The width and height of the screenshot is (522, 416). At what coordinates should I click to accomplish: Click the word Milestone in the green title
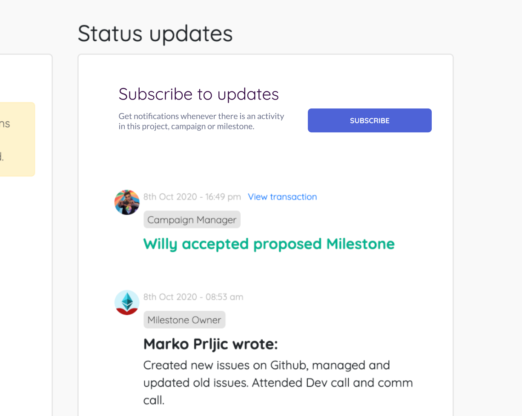(361, 244)
